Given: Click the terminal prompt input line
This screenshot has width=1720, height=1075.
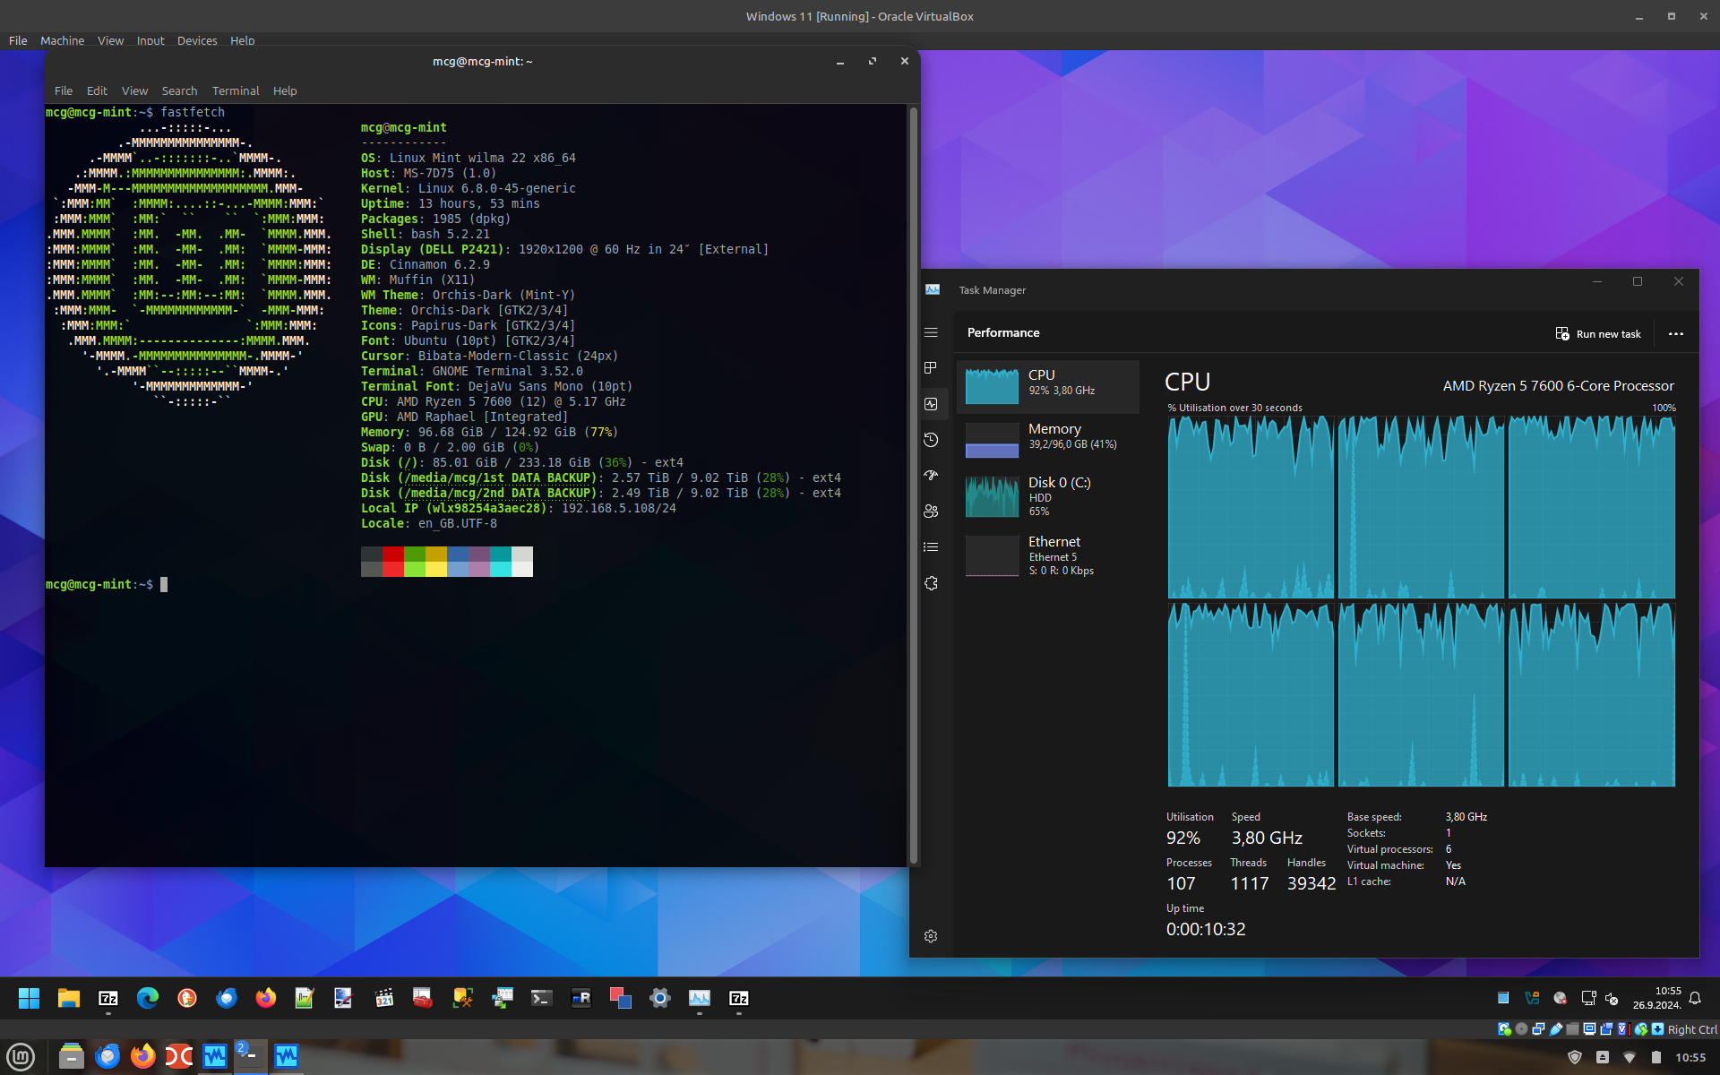Looking at the screenshot, I should coord(475,584).
